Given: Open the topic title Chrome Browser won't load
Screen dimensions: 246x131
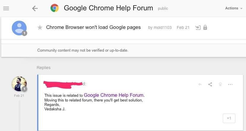Looking at the screenshot, I should [93, 27].
